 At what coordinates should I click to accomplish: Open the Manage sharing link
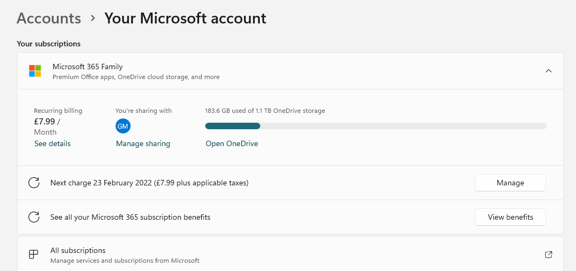coord(143,143)
